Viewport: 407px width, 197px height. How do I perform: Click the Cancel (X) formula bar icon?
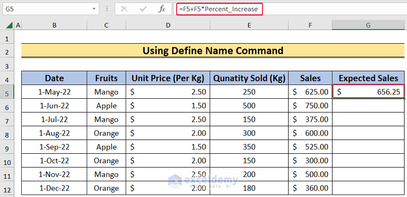(124, 9)
